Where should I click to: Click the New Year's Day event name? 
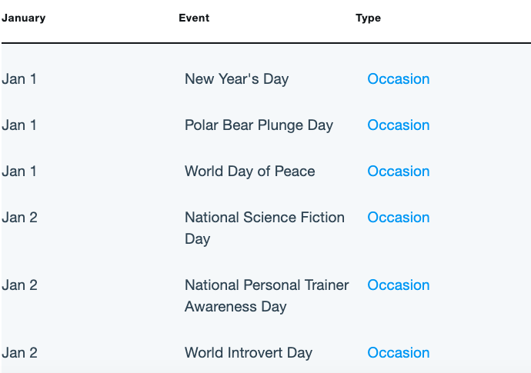click(237, 79)
